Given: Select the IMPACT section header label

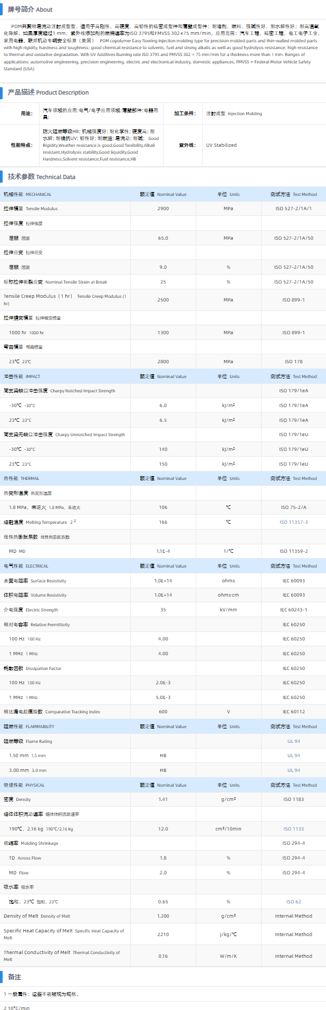Looking at the screenshot, I should pyautogui.click(x=22, y=376).
